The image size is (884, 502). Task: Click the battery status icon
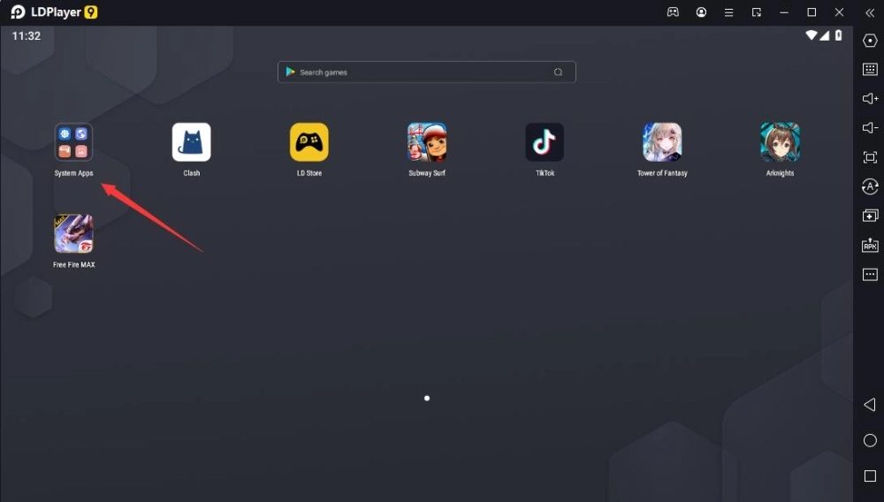[x=838, y=35]
